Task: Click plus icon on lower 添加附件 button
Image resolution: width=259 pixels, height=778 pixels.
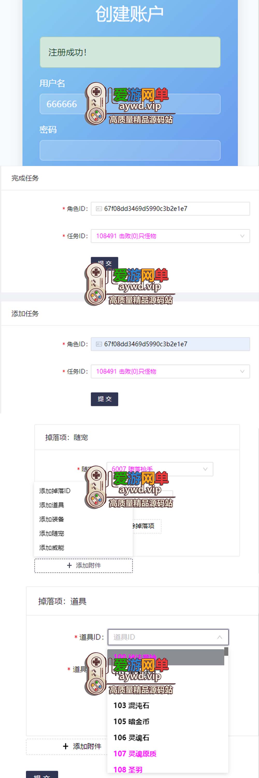Action: click(66, 746)
